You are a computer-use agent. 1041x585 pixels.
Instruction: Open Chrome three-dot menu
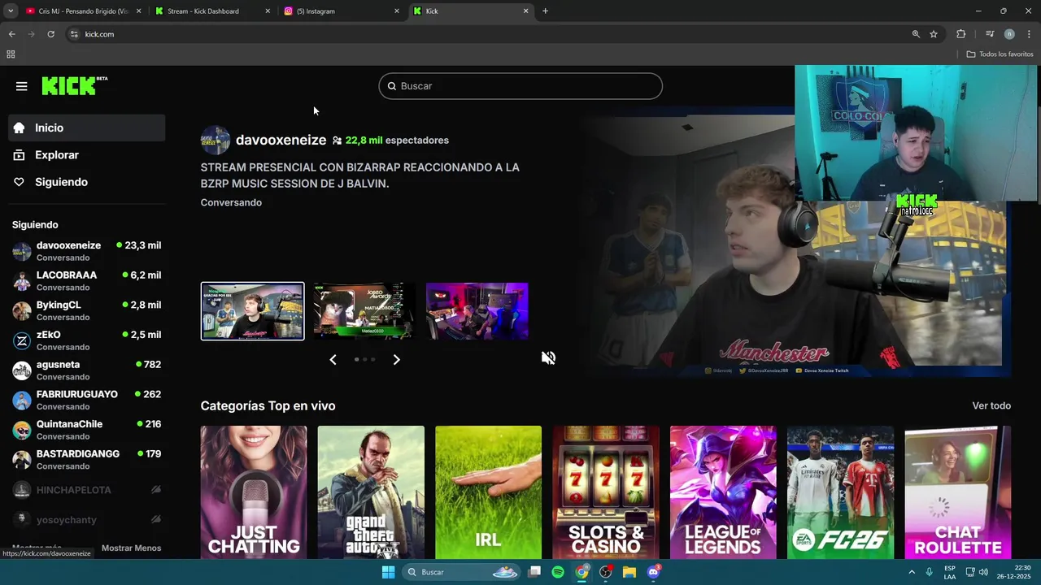[x=1030, y=34]
